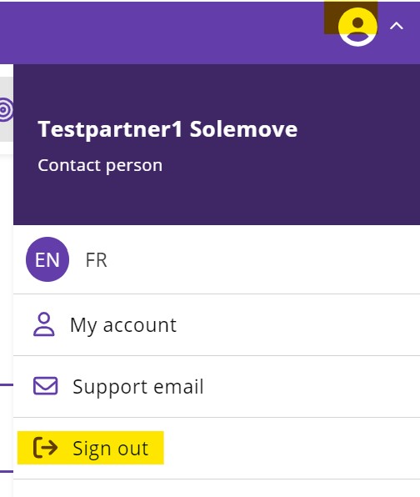Click the purple line left of Support email

7,384
